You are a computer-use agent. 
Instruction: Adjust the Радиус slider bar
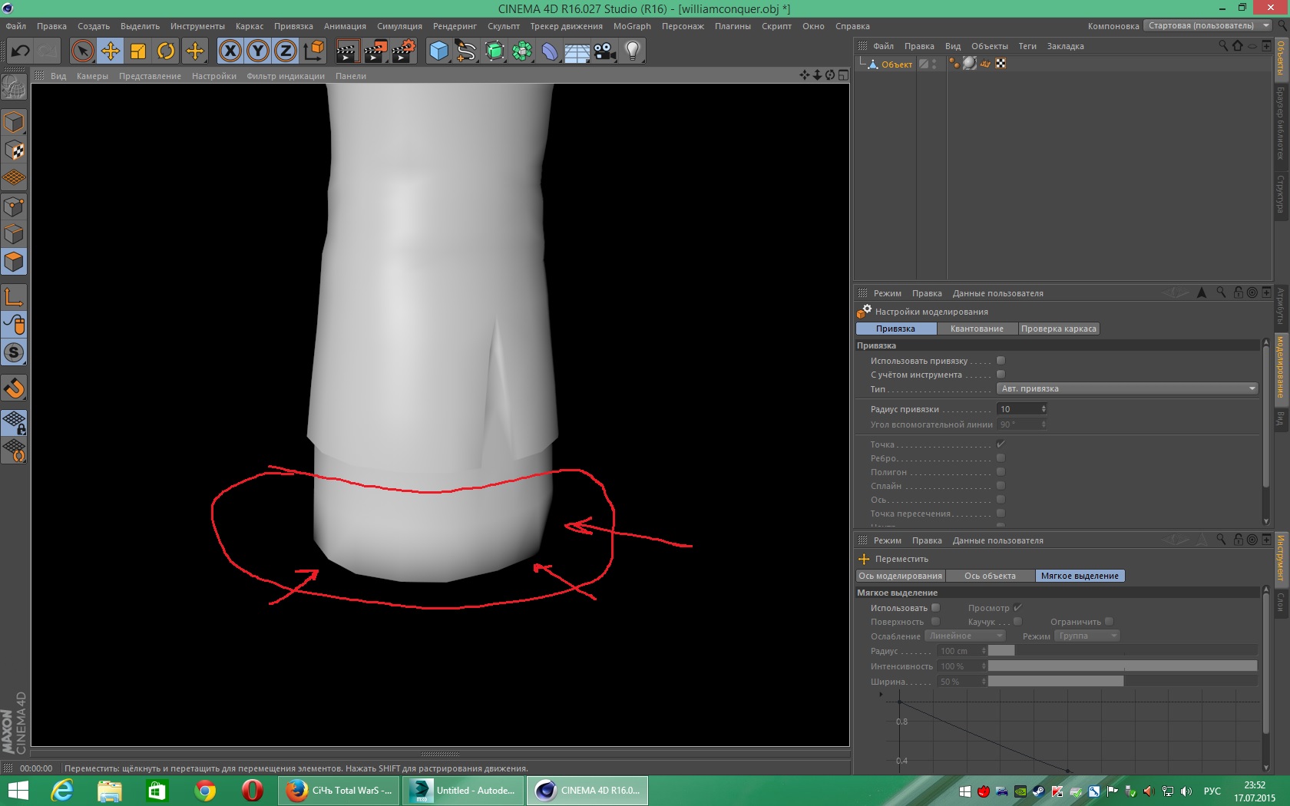(1123, 651)
